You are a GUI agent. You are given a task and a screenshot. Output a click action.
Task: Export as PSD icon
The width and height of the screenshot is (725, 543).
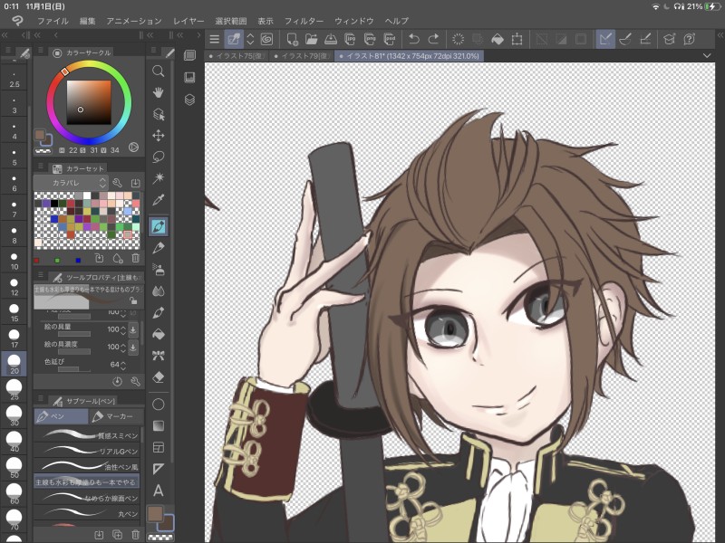[390, 39]
